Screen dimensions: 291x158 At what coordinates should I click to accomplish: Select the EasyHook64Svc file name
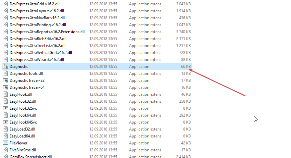[23, 122]
